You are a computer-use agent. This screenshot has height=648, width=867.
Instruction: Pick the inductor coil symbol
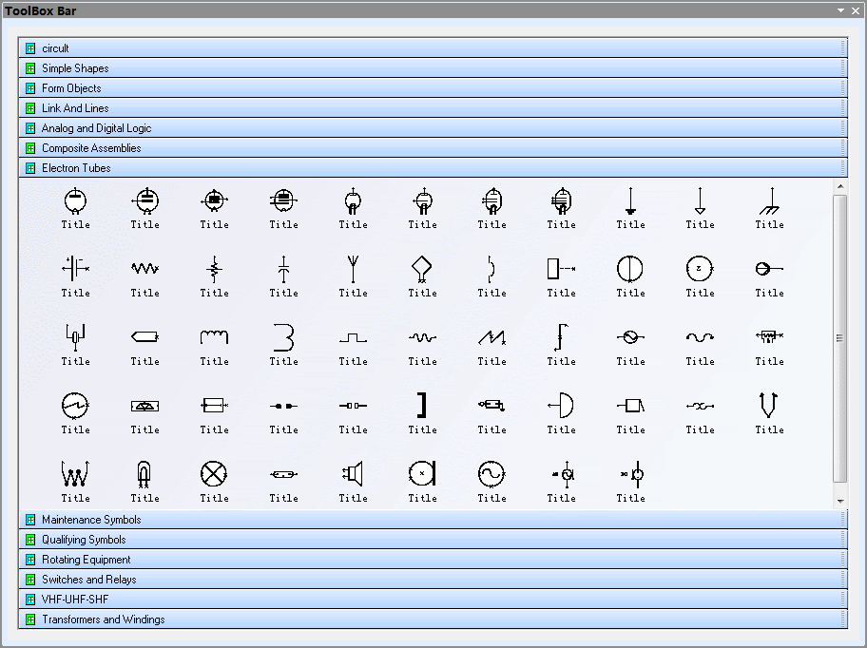(215, 337)
